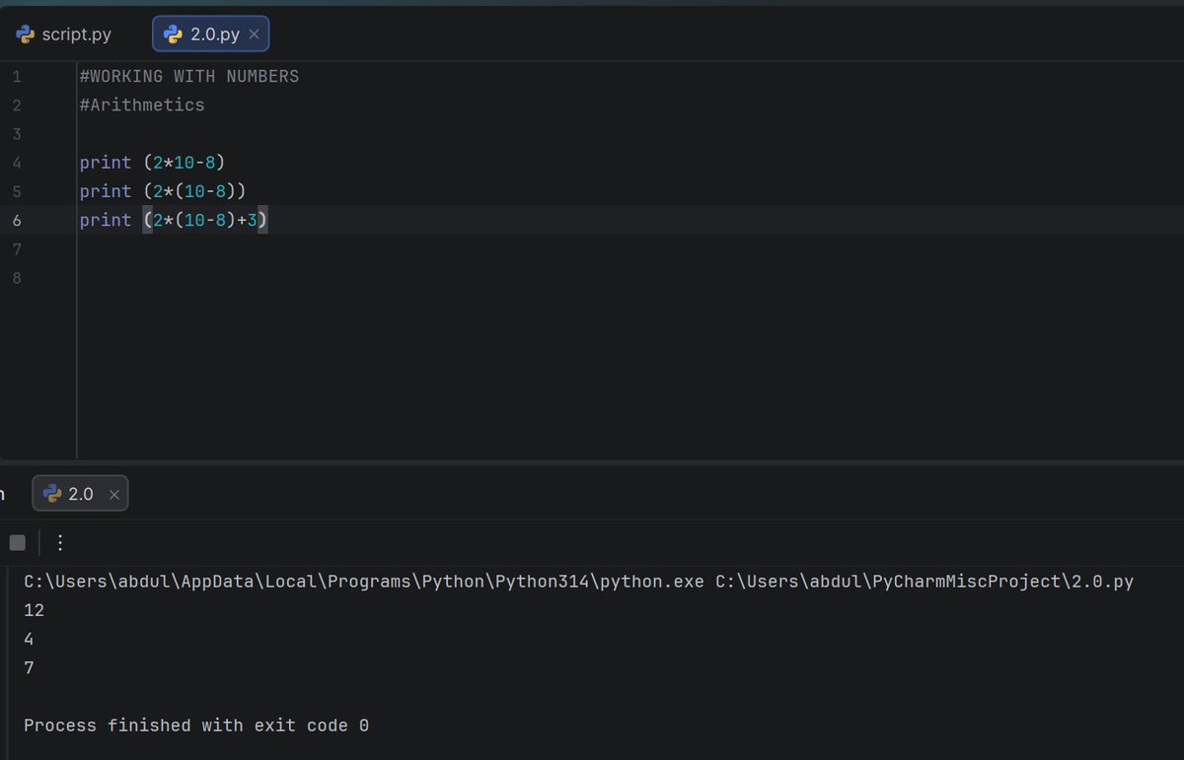1184x760 pixels.
Task: Close the 2.0.py editor tab
Action: [x=254, y=35]
